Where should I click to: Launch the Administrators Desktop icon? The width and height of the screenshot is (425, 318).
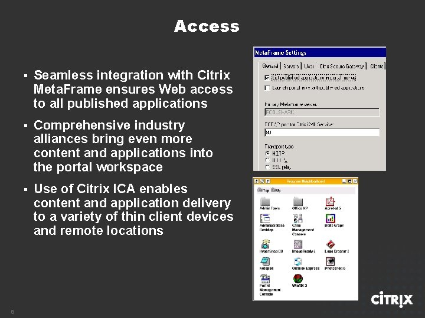tap(265, 218)
